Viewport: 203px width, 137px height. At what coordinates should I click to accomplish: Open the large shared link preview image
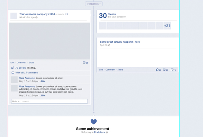point(49,41)
